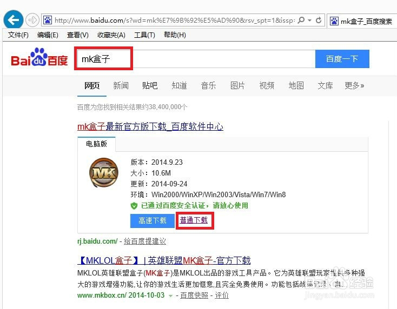Open the 文件(F) menu
397x309 pixels.
tap(18, 35)
